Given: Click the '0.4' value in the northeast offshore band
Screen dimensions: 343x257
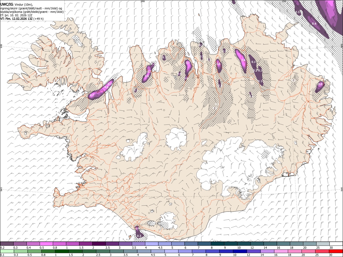Looking at the screenshot, I should pyautogui.click(x=314, y=24).
